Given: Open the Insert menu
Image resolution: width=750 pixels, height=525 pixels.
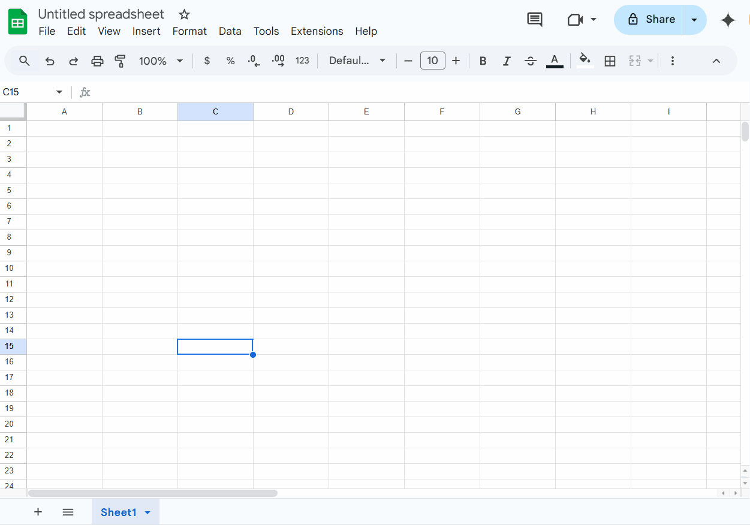Looking at the screenshot, I should [x=146, y=31].
